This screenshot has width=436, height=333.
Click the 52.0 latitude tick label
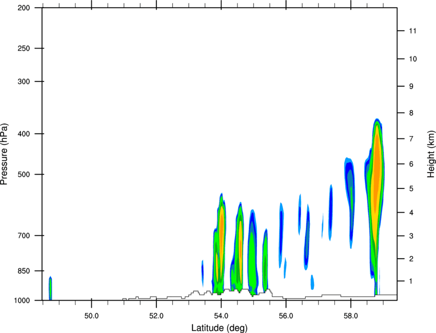pos(156,316)
